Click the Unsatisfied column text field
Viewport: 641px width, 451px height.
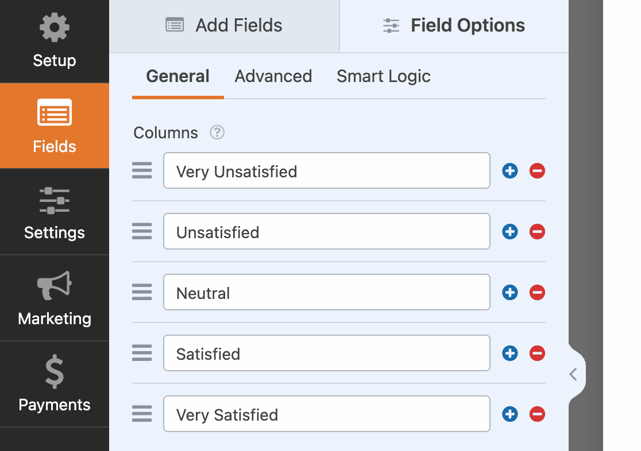click(x=326, y=232)
